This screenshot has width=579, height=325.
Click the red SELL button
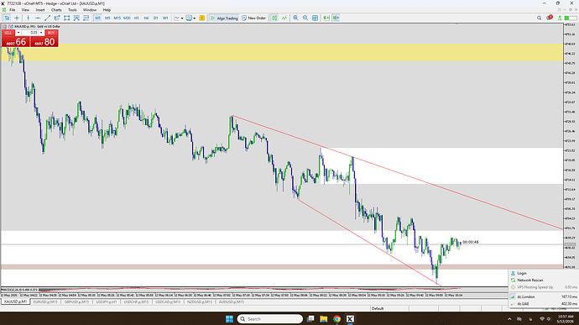click(x=8, y=33)
